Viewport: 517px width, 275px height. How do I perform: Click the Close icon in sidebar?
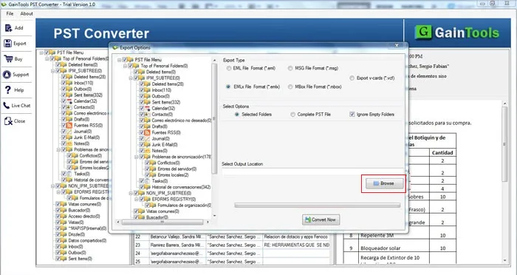[8, 121]
